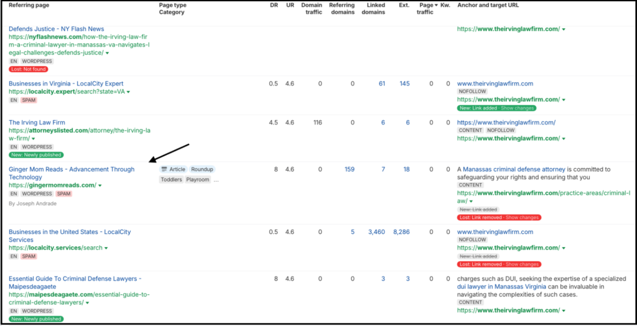Click the Toddlers category tag
This screenshot has height=326, width=637.
click(x=171, y=180)
